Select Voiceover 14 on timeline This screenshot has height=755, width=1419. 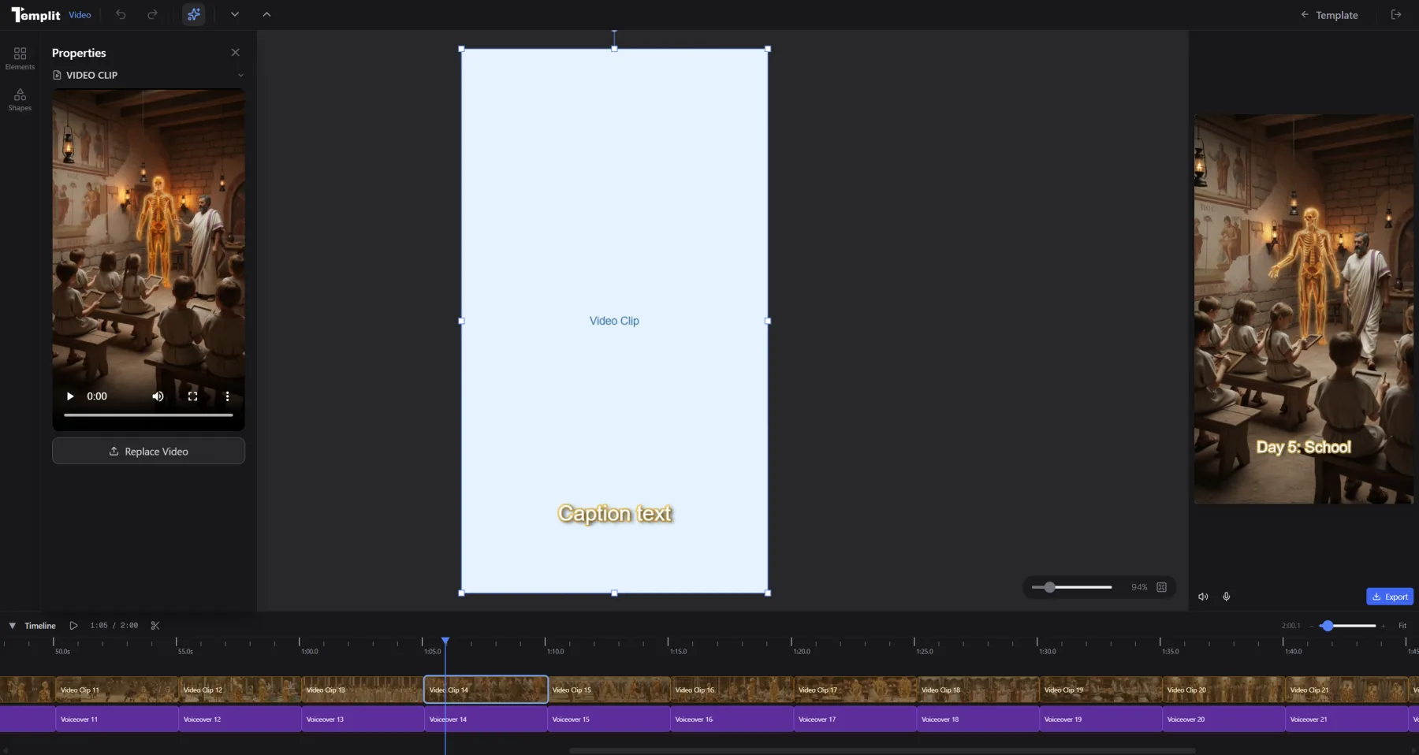(x=486, y=719)
